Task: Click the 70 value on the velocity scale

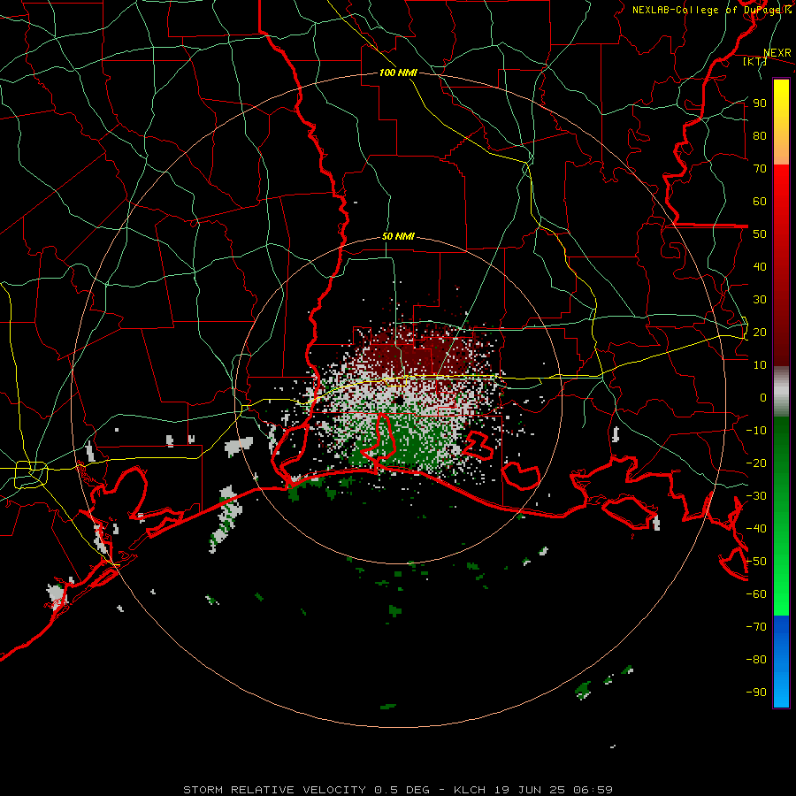Action: pyautogui.click(x=760, y=169)
